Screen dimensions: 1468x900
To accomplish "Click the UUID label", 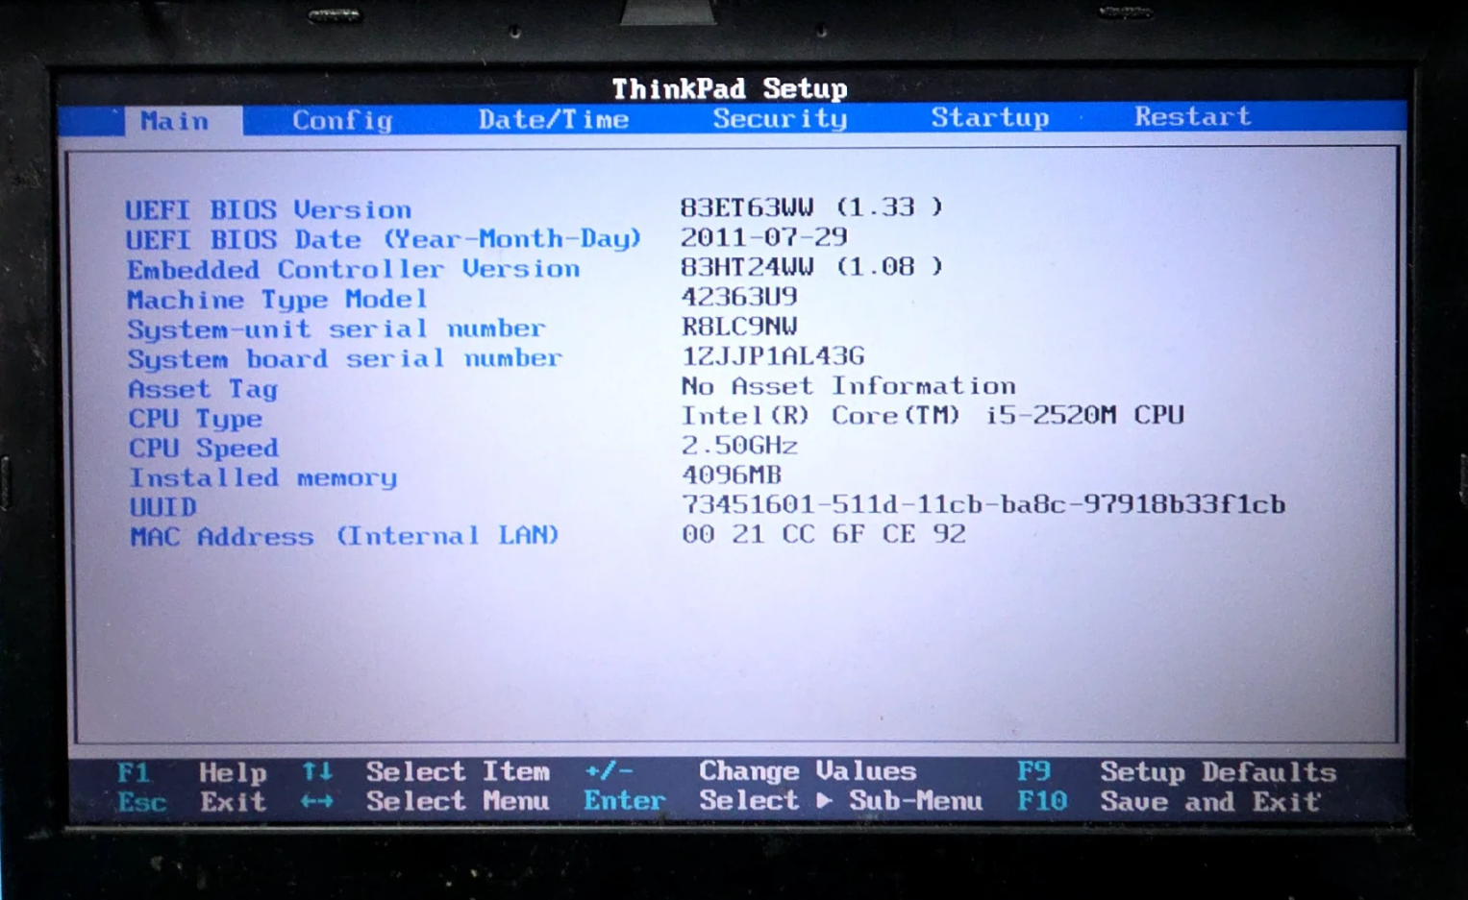I will pos(163,507).
